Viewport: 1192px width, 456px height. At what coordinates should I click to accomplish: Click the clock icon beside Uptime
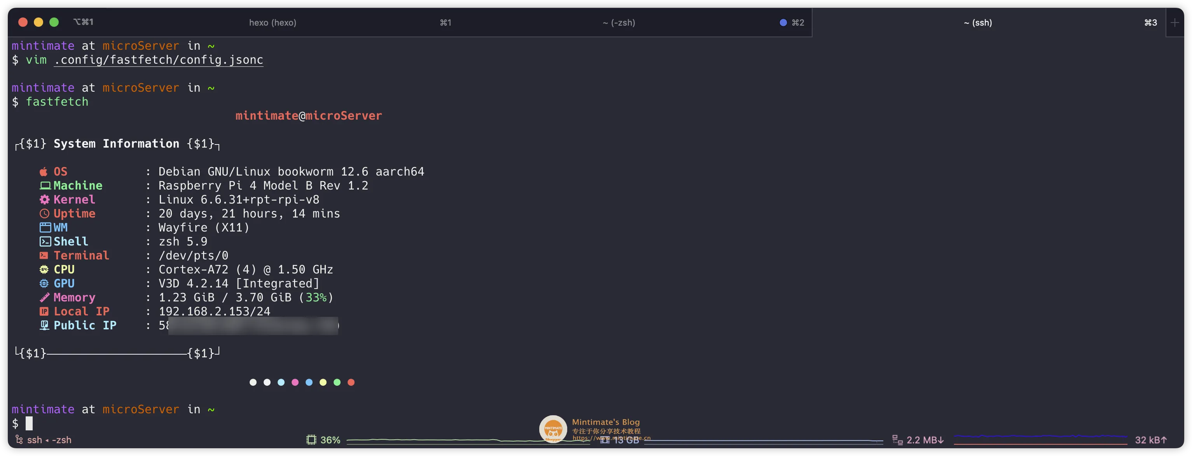click(x=44, y=213)
